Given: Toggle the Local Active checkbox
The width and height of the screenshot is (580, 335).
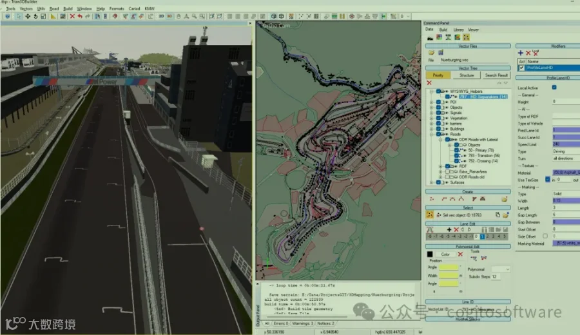Looking at the screenshot, I should (554, 88).
